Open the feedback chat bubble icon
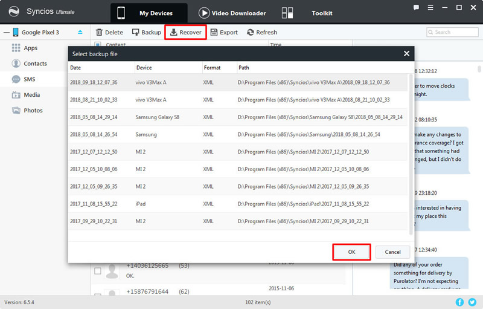 pyautogui.click(x=416, y=8)
